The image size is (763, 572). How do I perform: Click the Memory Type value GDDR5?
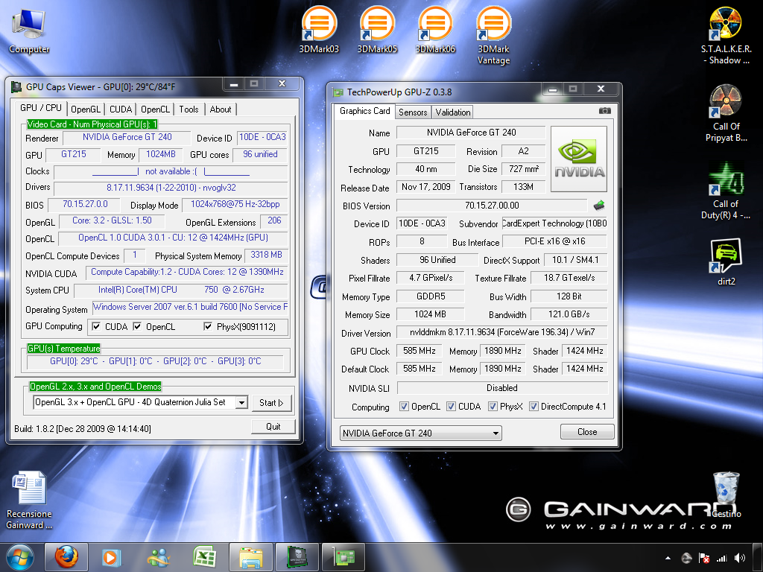[431, 296]
